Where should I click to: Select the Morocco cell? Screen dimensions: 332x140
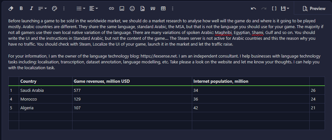tap(46, 99)
